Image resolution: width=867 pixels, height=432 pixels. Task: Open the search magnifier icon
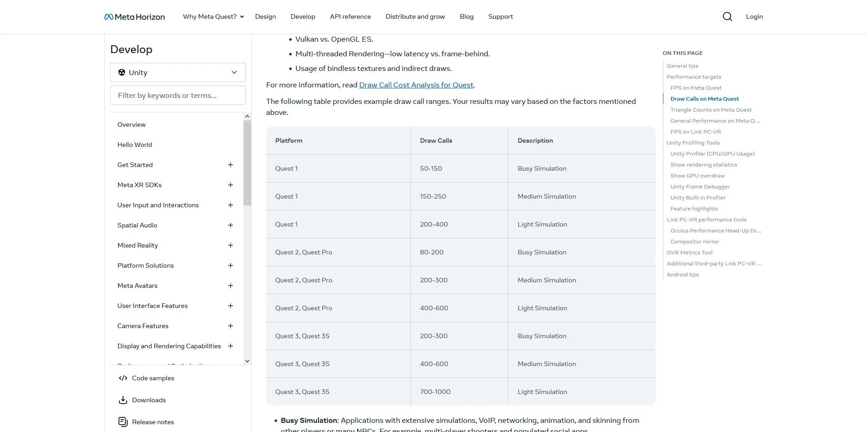point(727,16)
